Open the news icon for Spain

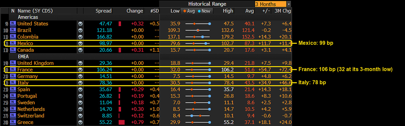pos(13,90)
